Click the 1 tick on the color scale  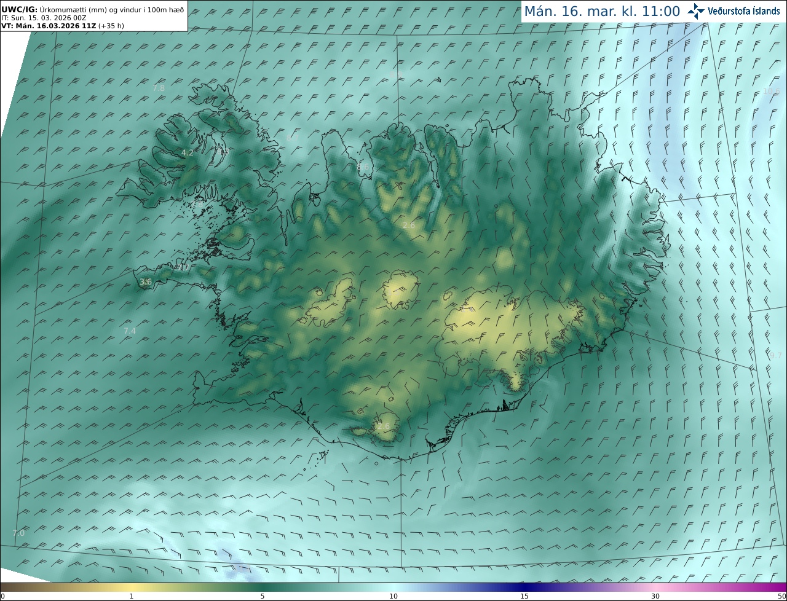132,596
